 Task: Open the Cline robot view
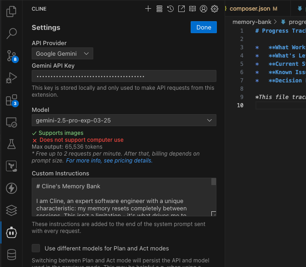11,232
